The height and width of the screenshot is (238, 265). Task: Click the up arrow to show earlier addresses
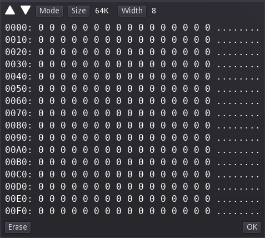pos(10,11)
